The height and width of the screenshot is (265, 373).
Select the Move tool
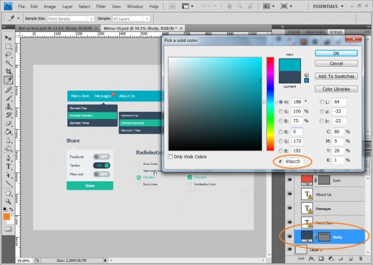(9, 37)
